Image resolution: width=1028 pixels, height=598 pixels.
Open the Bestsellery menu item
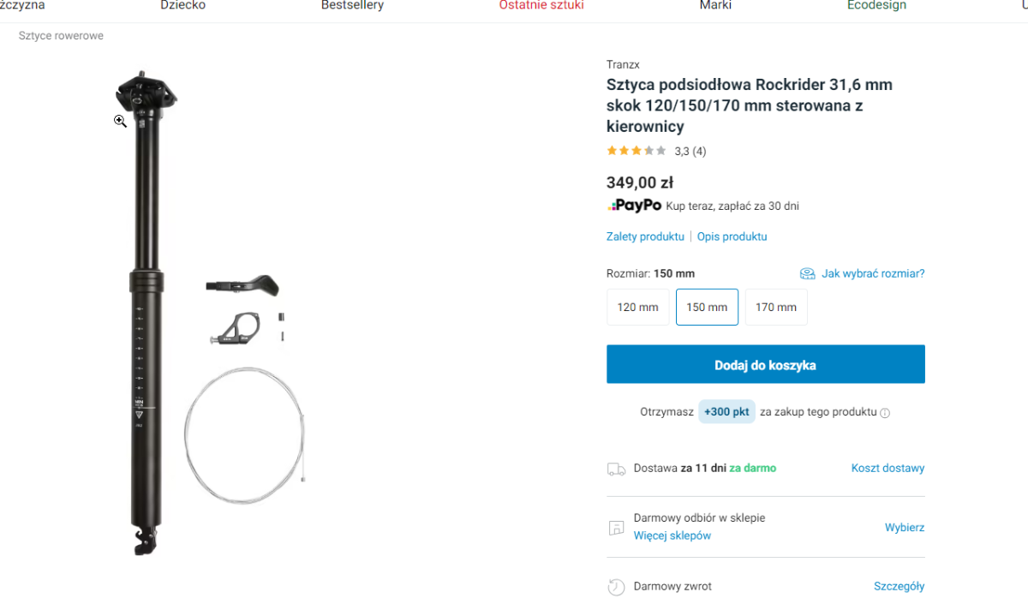coord(352,6)
